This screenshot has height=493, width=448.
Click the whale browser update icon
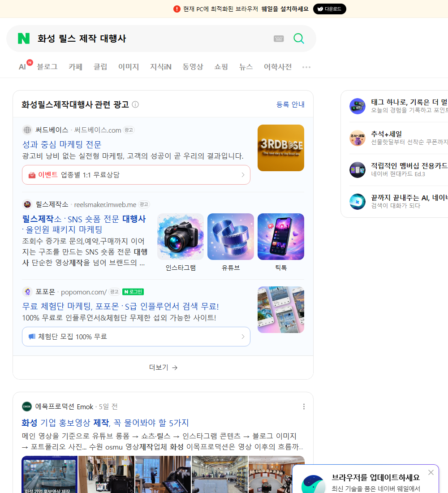313,484
